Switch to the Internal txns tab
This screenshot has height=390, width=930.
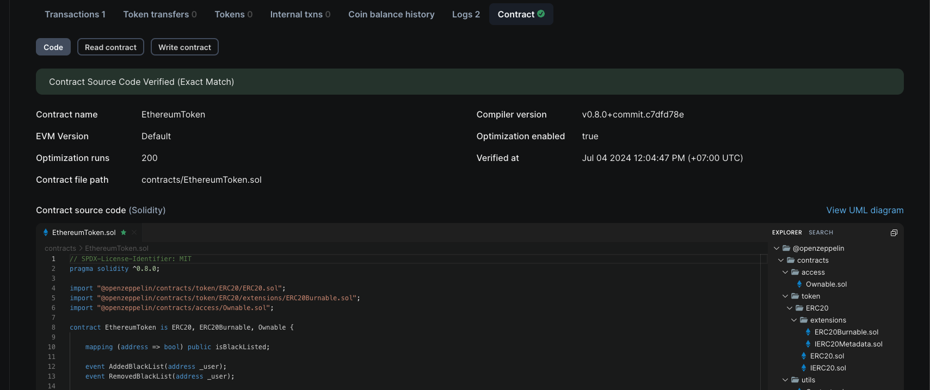(x=300, y=14)
